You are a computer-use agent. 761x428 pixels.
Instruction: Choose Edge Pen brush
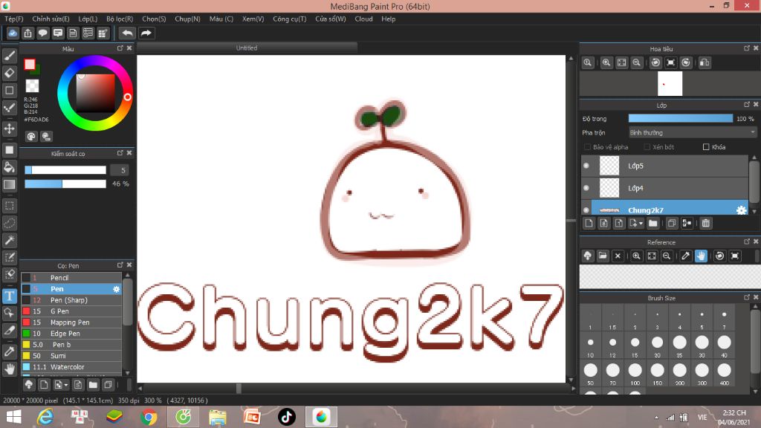(x=71, y=334)
